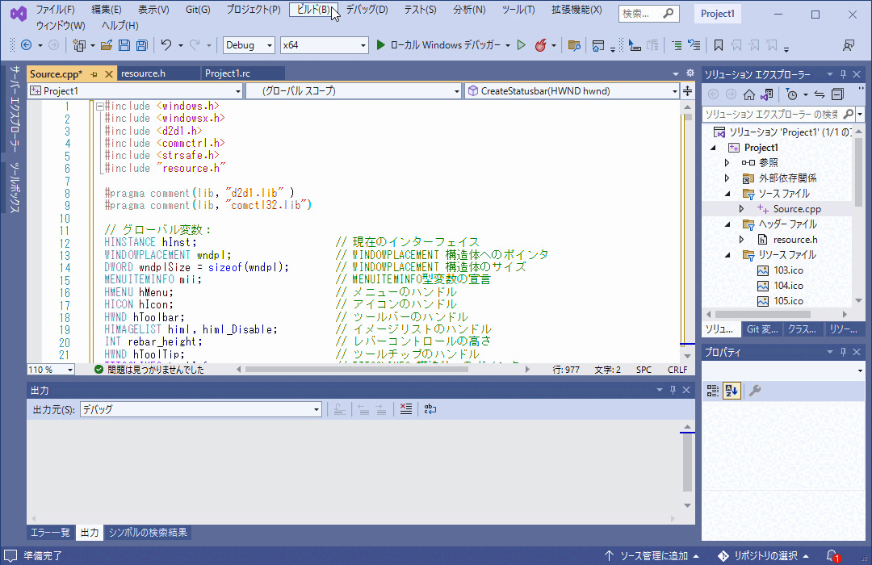
Task: Sort Properties panel alphabetically
Action: point(732,390)
